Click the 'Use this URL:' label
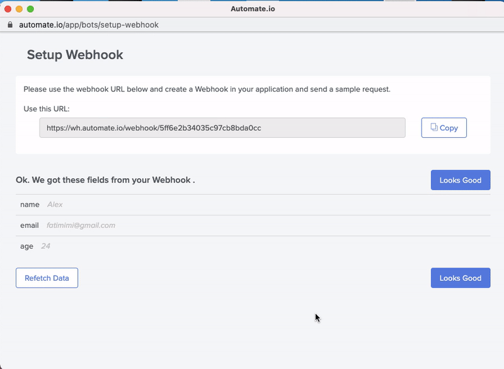 [x=47, y=109]
